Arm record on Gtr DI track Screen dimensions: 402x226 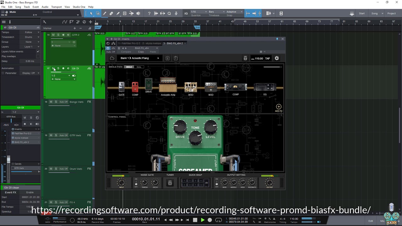63,68
